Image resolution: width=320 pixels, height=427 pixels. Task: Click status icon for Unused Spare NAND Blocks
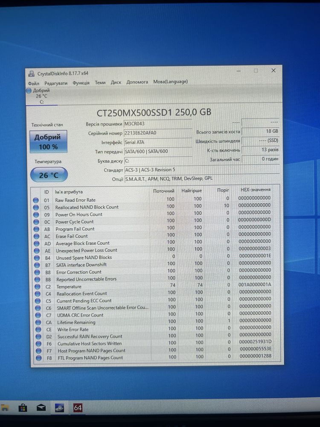point(37,258)
